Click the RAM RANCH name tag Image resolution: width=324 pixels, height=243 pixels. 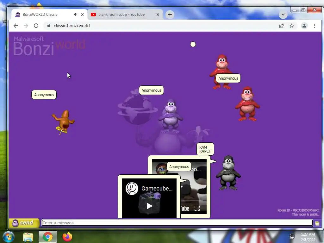tap(205, 149)
